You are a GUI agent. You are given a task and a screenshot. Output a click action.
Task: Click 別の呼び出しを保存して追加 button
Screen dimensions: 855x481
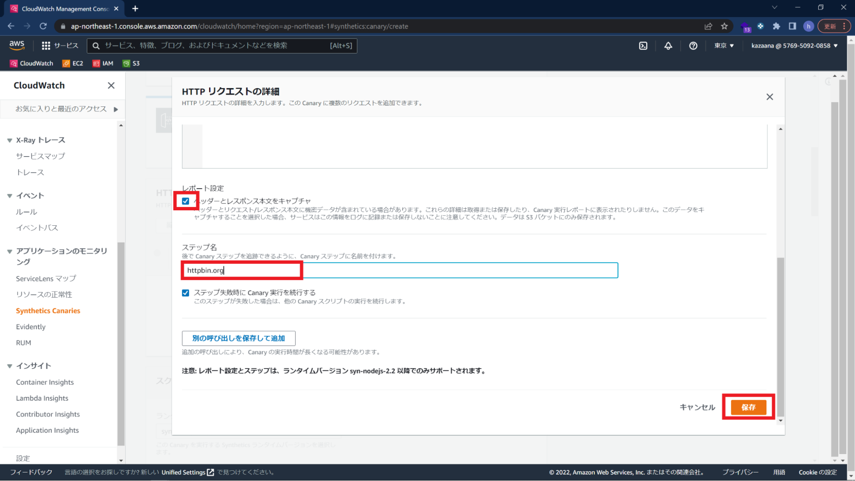pos(238,338)
